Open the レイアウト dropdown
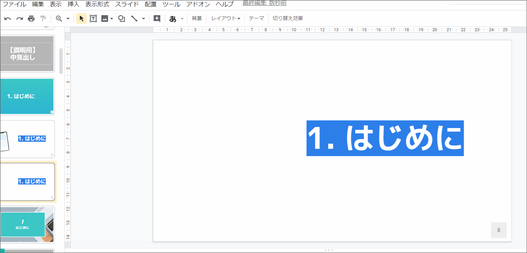The height and width of the screenshot is (253, 527). (225, 18)
